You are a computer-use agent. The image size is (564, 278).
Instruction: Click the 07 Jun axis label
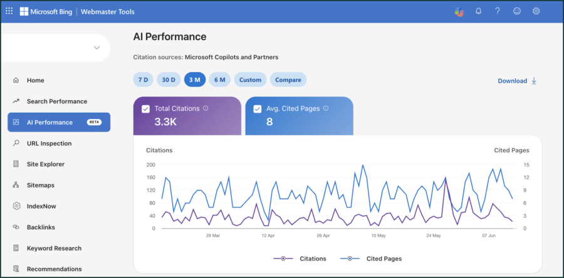[488, 235]
